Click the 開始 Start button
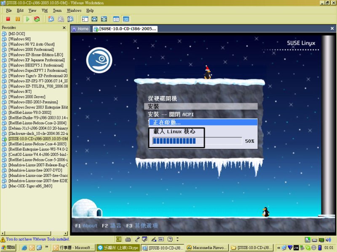337x252 pixels. [8, 247]
